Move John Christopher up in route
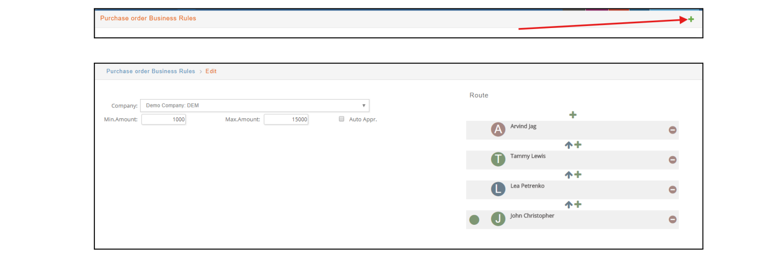 point(568,205)
